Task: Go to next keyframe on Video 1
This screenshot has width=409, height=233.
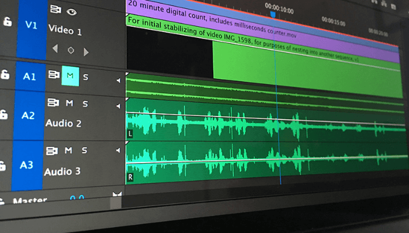Action: click(x=86, y=52)
